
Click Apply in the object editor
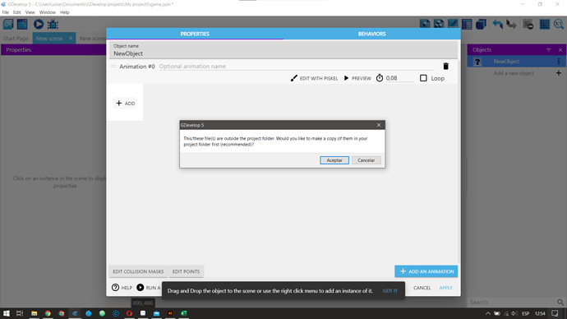coord(446,288)
